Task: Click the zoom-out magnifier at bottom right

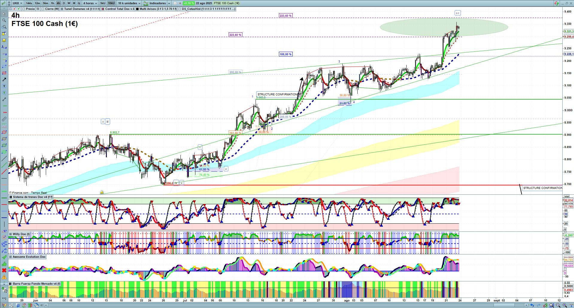Action: [558, 305]
